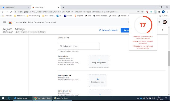This screenshot has width=170, height=106.
Task: Click the Global assets heading
Action: point(63,38)
